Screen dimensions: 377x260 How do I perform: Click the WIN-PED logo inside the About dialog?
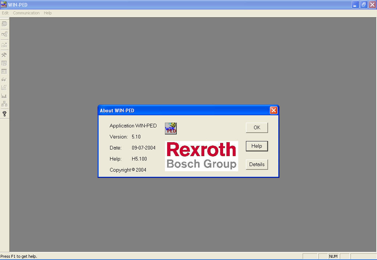(170, 128)
